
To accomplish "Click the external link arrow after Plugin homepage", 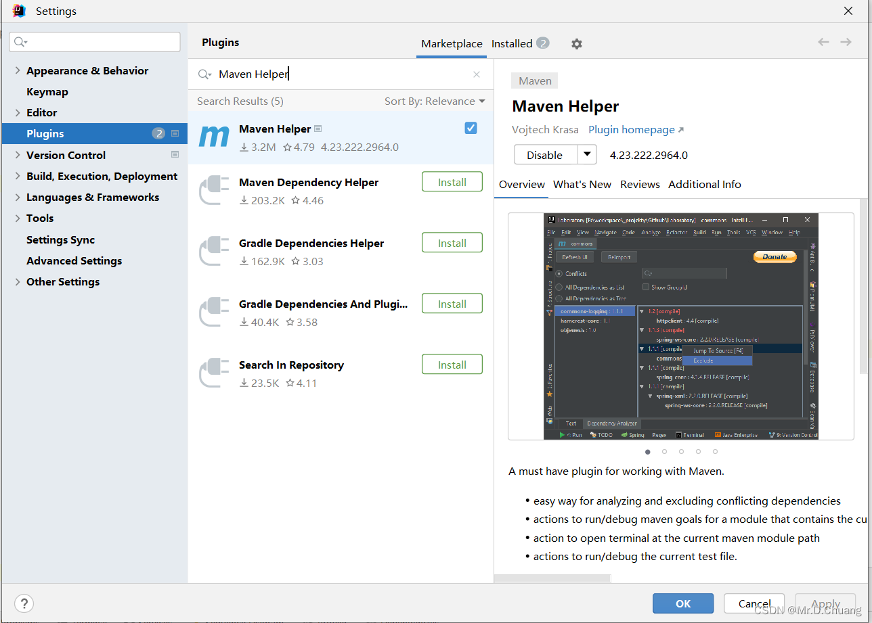I will pyautogui.click(x=681, y=130).
